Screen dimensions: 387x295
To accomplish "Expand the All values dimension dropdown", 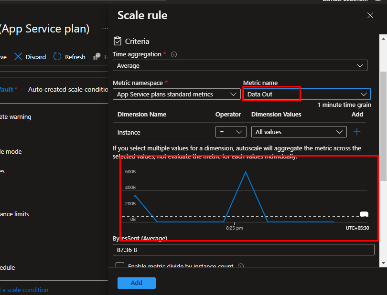I will point(299,132).
